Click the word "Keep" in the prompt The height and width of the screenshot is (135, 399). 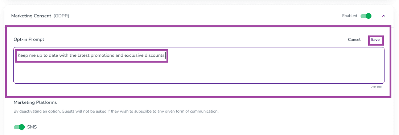tap(22, 55)
